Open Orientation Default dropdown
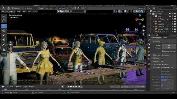This screenshot has height=99, width=177. [x=30, y=8]
